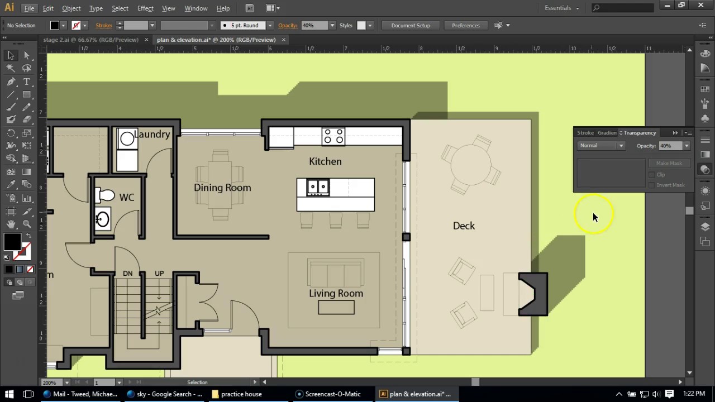Set paint mode to Color
Image resolution: width=715 pixels, height=402 pixels.
(x=9, y=270)
